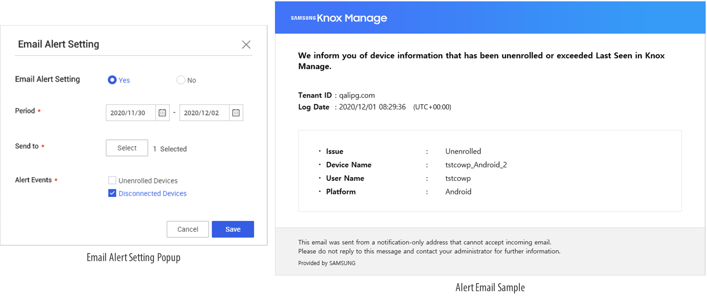Close the Email Alert Setting popup
The width and height of the screenshot is (707, 297).
pos(246,45)
